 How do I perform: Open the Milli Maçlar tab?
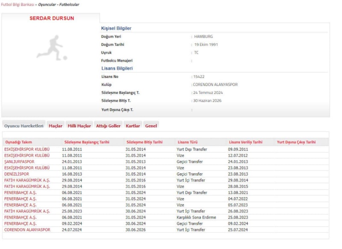coord(79,126)
